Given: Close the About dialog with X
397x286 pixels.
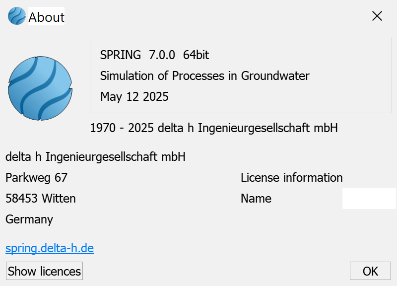Looking at the screenshot, I should pyautogui.click(x=377, y=16).
